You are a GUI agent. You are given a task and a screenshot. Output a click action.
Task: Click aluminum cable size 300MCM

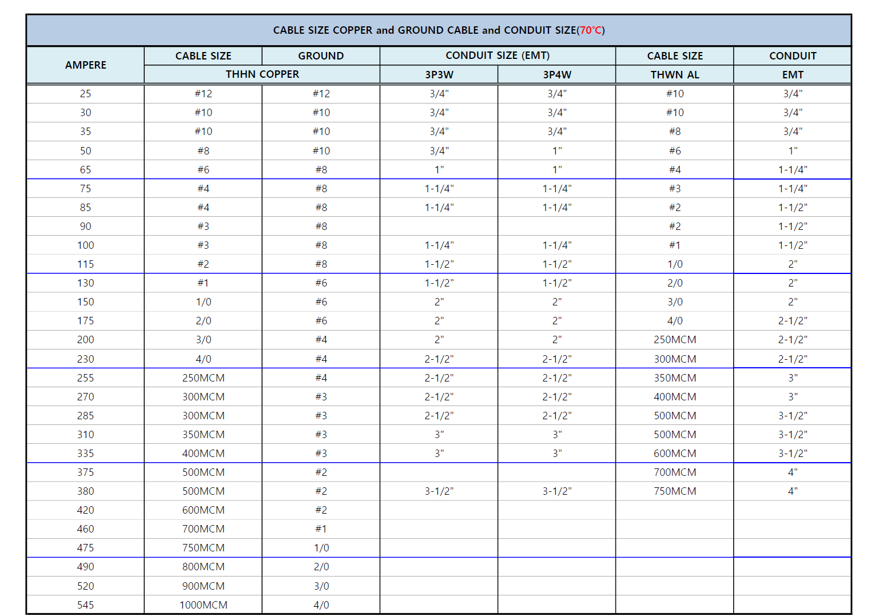(675, 359)
